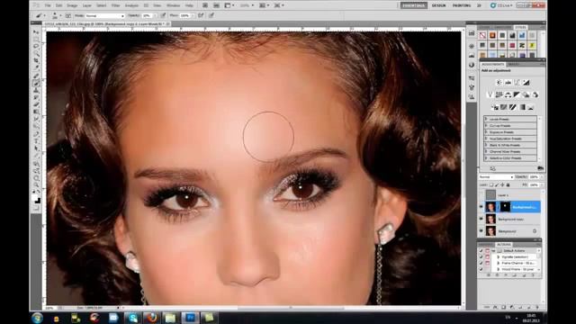This screenshot has width=576, height=324.
Task: Open the brush blending Mode dropdown
Action: click(x=105, y=16)
